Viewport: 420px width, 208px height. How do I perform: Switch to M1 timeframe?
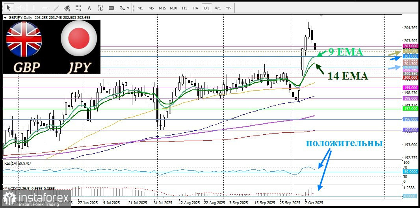[140, 8]
